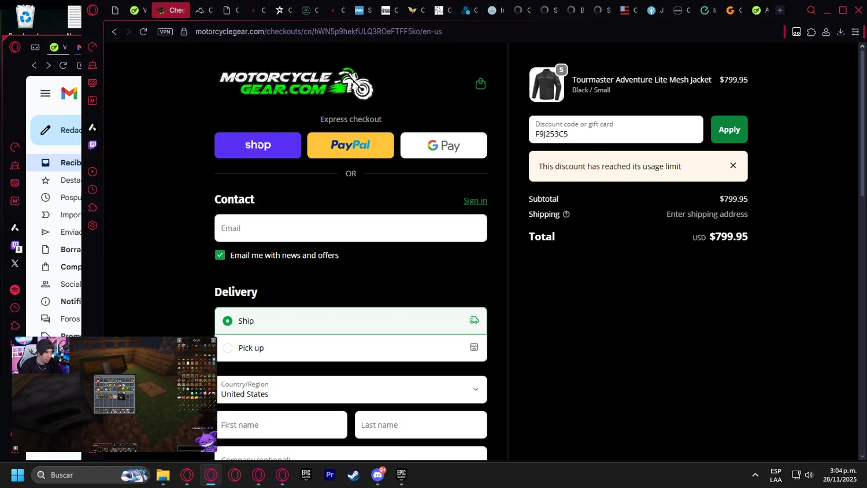
Task: Click the Gmail logo in background window
Action: pos(69,93)
